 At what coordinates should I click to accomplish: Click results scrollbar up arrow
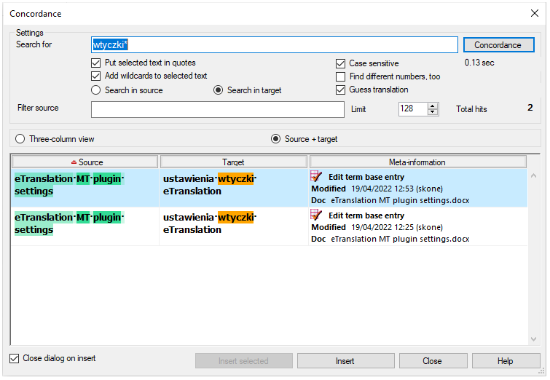[x=533, y=175]
